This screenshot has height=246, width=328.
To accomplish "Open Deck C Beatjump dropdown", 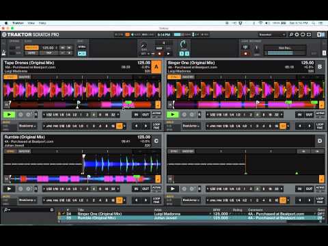I will tap(27, 200).
